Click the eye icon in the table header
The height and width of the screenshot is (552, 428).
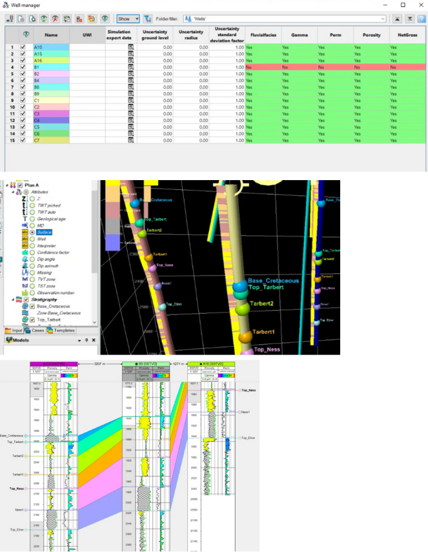click(x=26, y=34)
